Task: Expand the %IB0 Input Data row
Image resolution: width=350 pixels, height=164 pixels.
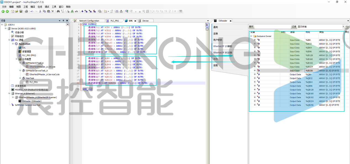Action: click(x=255, y=40)
